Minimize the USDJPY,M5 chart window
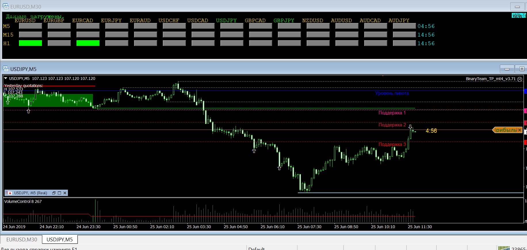 pyautogui.click(x=507, y=69)
